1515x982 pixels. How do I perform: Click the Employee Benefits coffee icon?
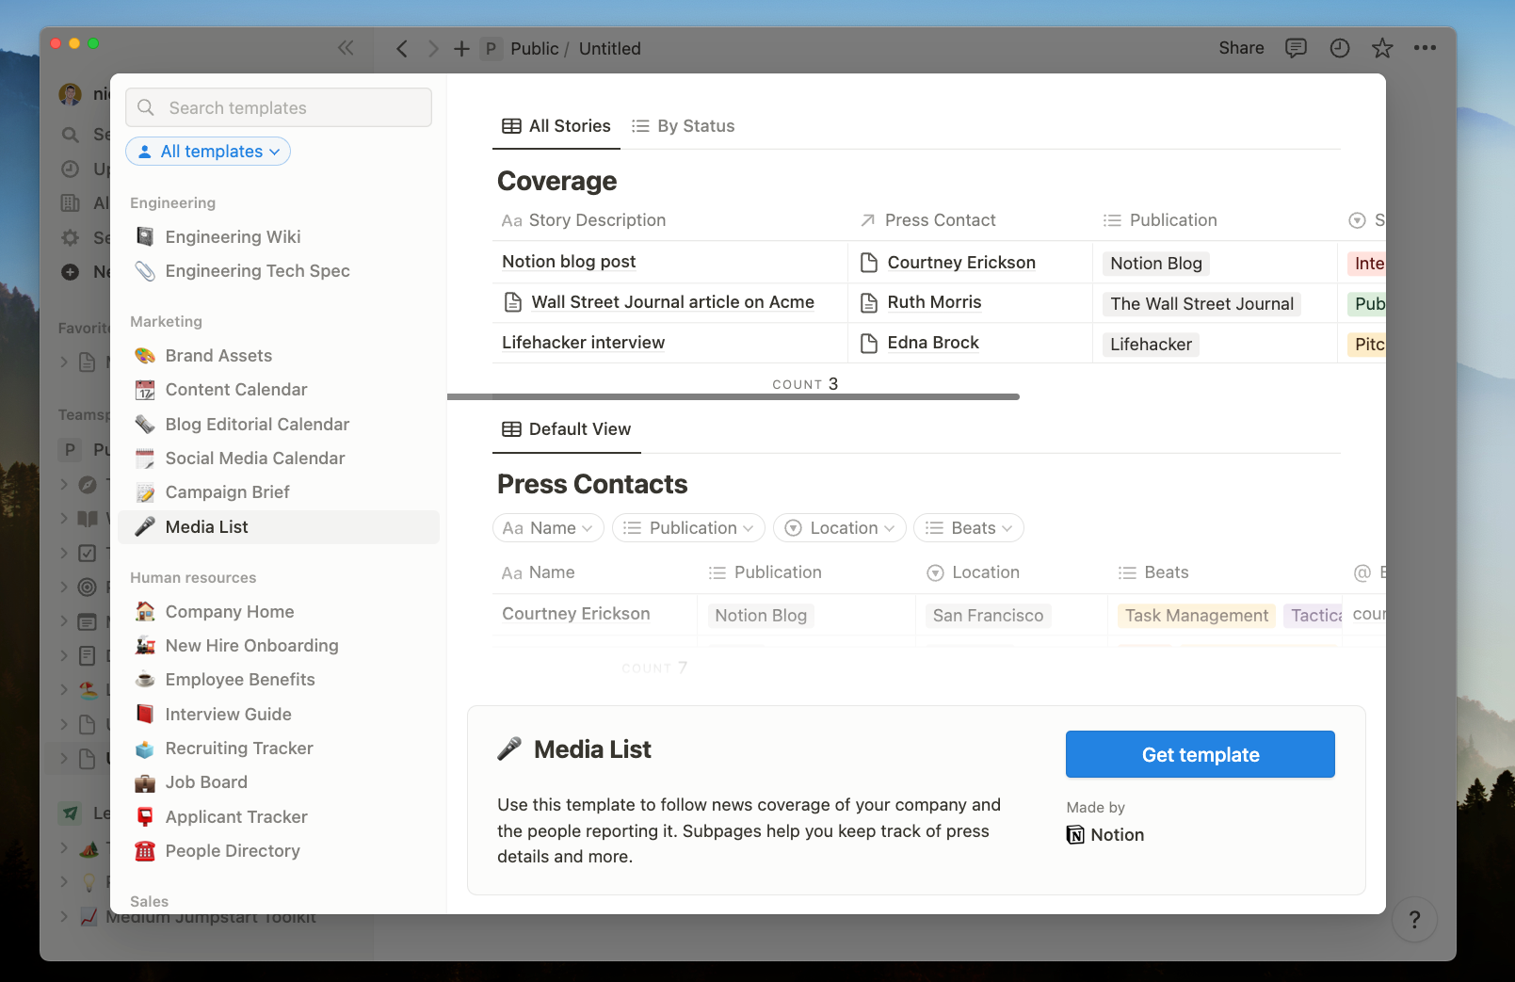point(145,680)
